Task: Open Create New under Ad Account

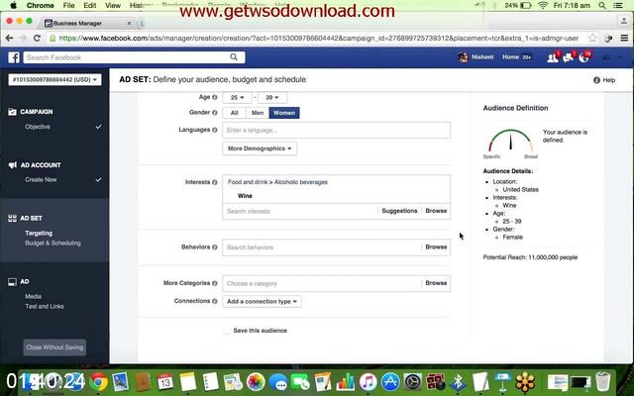Action: (41, 180)
